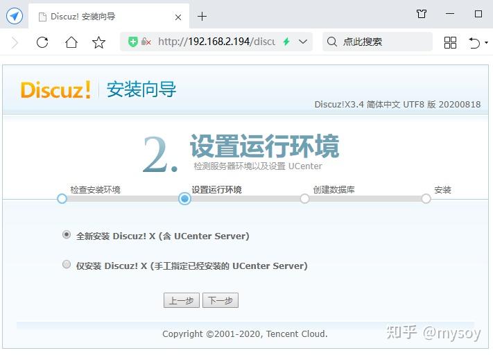Open a new tab with plus icon

click(202, 17)
